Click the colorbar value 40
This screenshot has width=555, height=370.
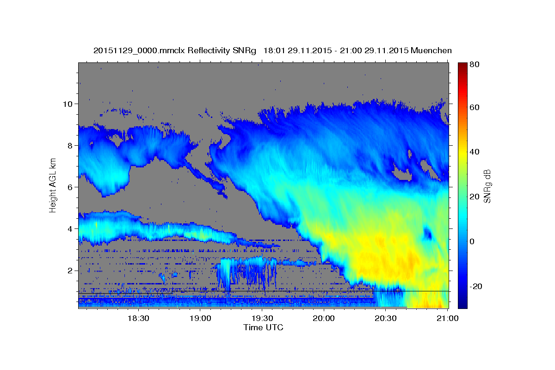point(474,152)
